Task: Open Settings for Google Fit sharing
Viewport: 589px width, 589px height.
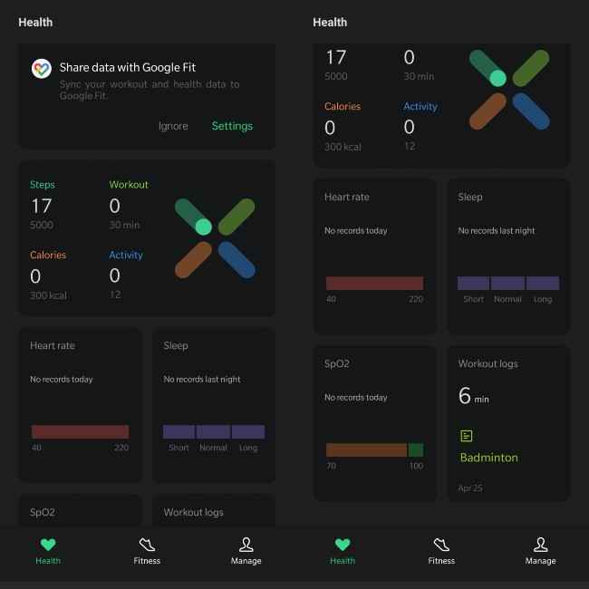Action: [x=232, y=126]
